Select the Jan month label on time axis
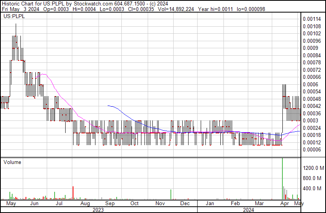 tap(210, 204)
